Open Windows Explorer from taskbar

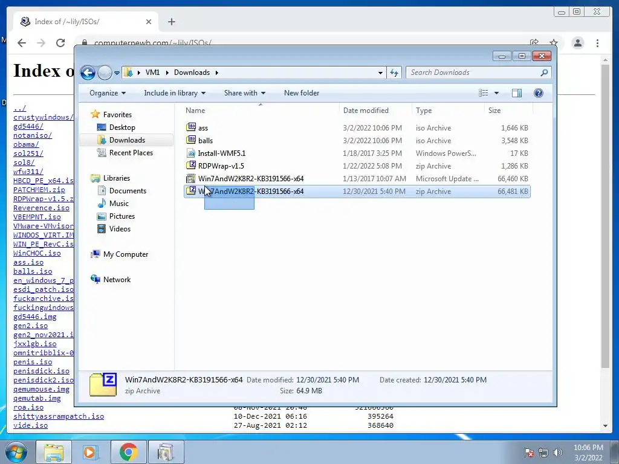click(54, 452)
